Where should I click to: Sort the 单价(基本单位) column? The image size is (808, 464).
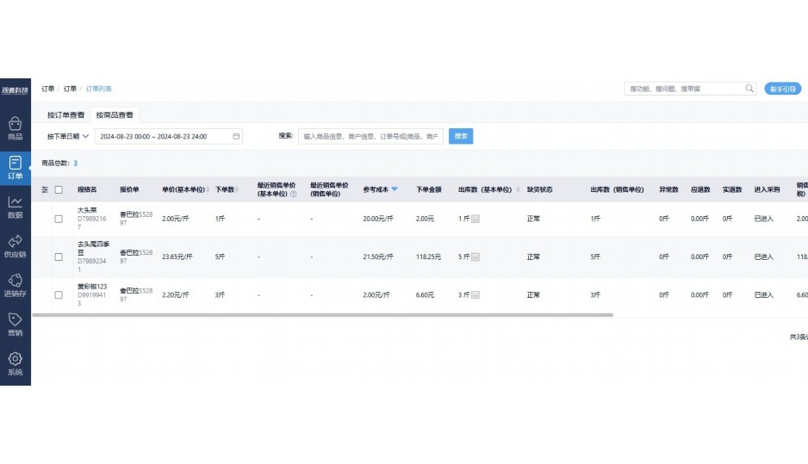(x=208, y=189)
